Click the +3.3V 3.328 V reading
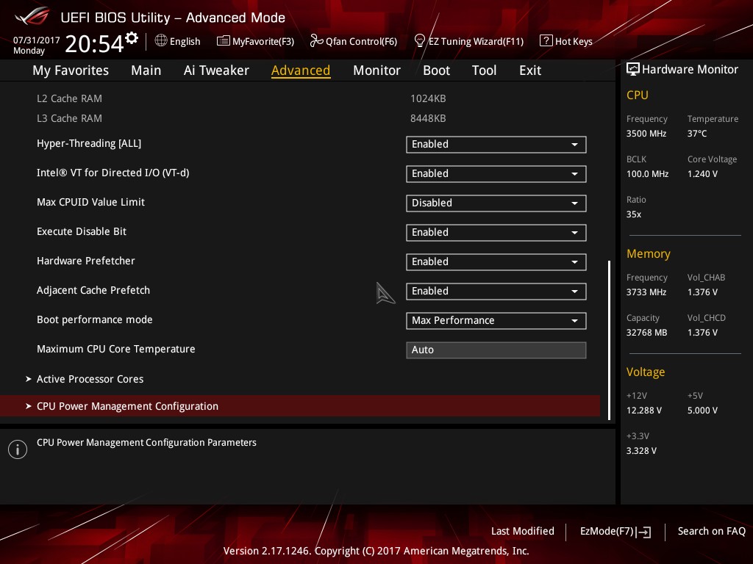This screenshot has width=753, height=564. tap(641, 450)
